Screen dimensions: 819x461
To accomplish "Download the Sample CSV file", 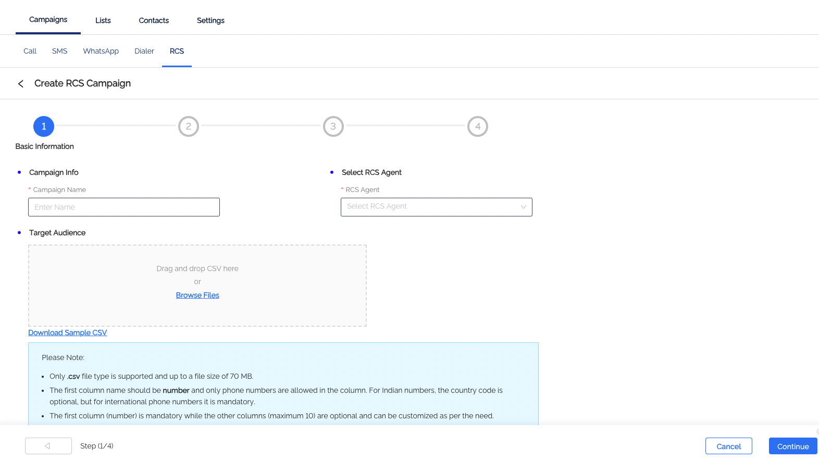I will (x=68, y=332).
